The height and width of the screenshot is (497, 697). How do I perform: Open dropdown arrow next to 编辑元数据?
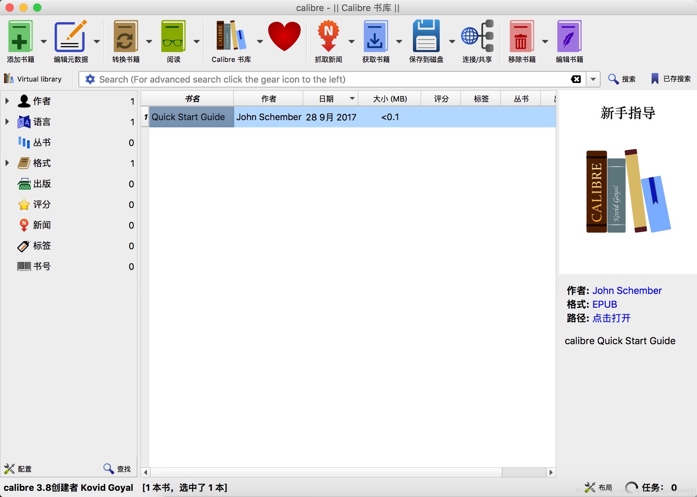(97, 42)
